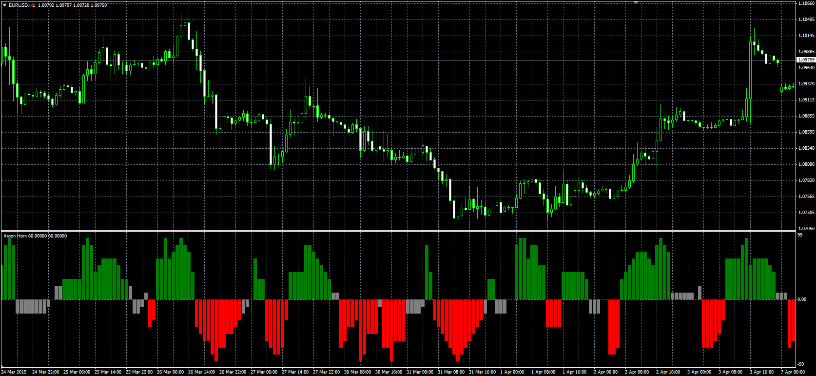816x376 pixels.
Task: Click the 1.08340 price axis label
Action: (807, 148)
